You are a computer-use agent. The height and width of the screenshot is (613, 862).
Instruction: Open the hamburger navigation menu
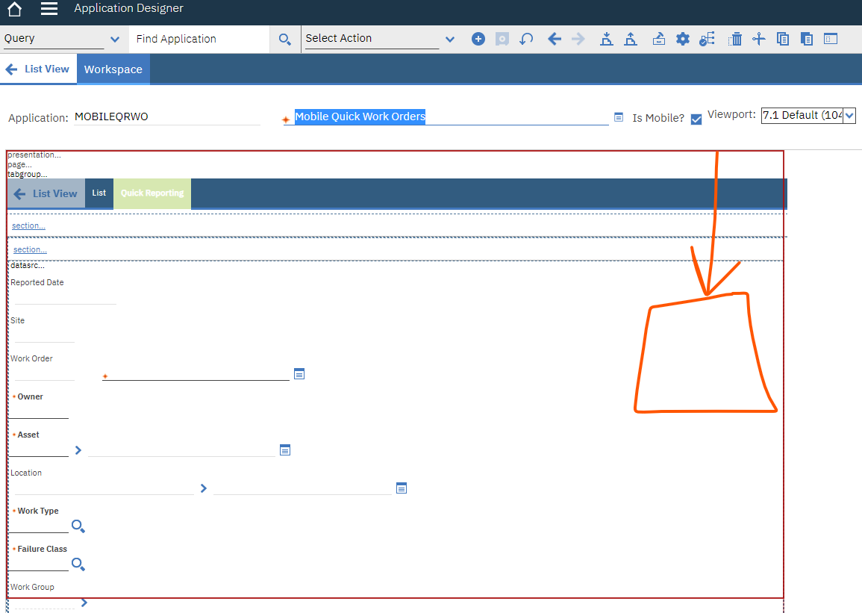49,9
